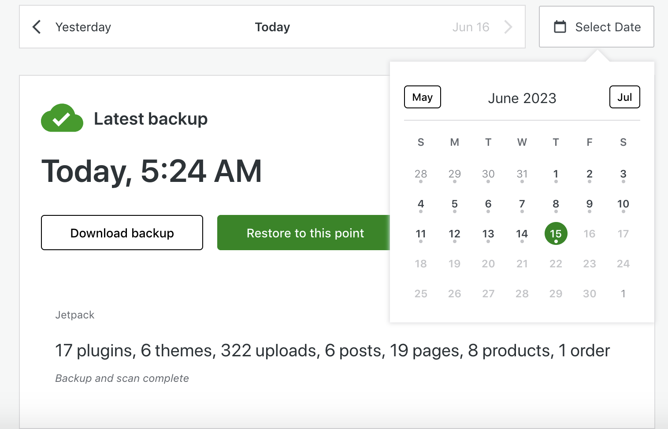Image resolution: width=668 pixels, height=429 pixels.
Task: Select May in the date picker
Action: pos(422,97)
